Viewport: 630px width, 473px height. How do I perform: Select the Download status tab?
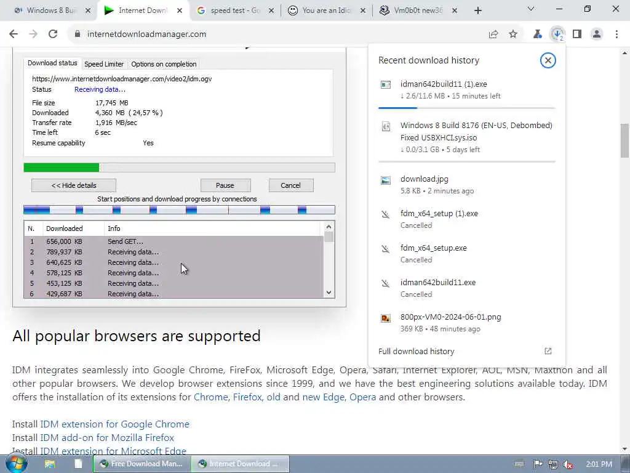pos(52,63)
